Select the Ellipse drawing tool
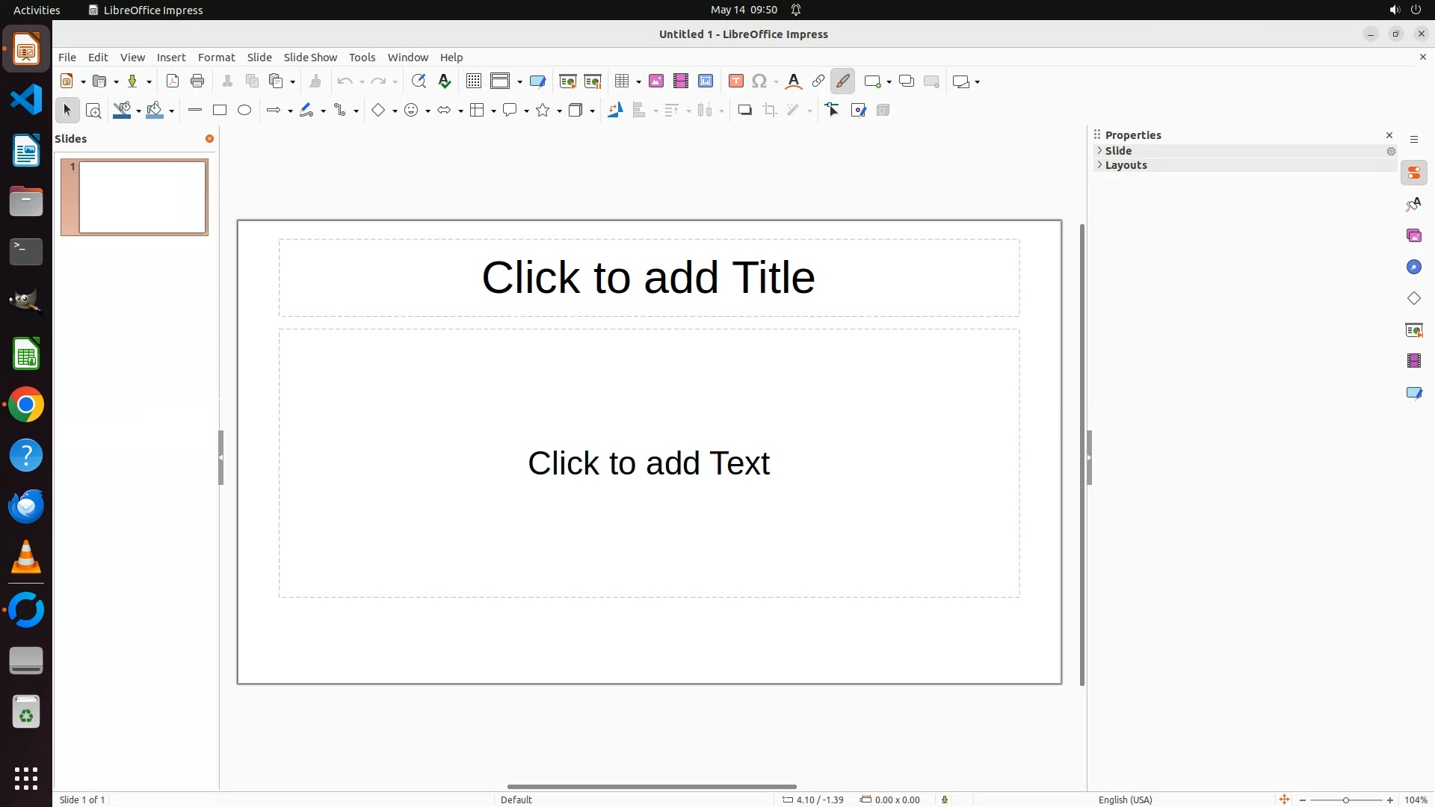This screenshot has height=807, width=1435. 244,111
